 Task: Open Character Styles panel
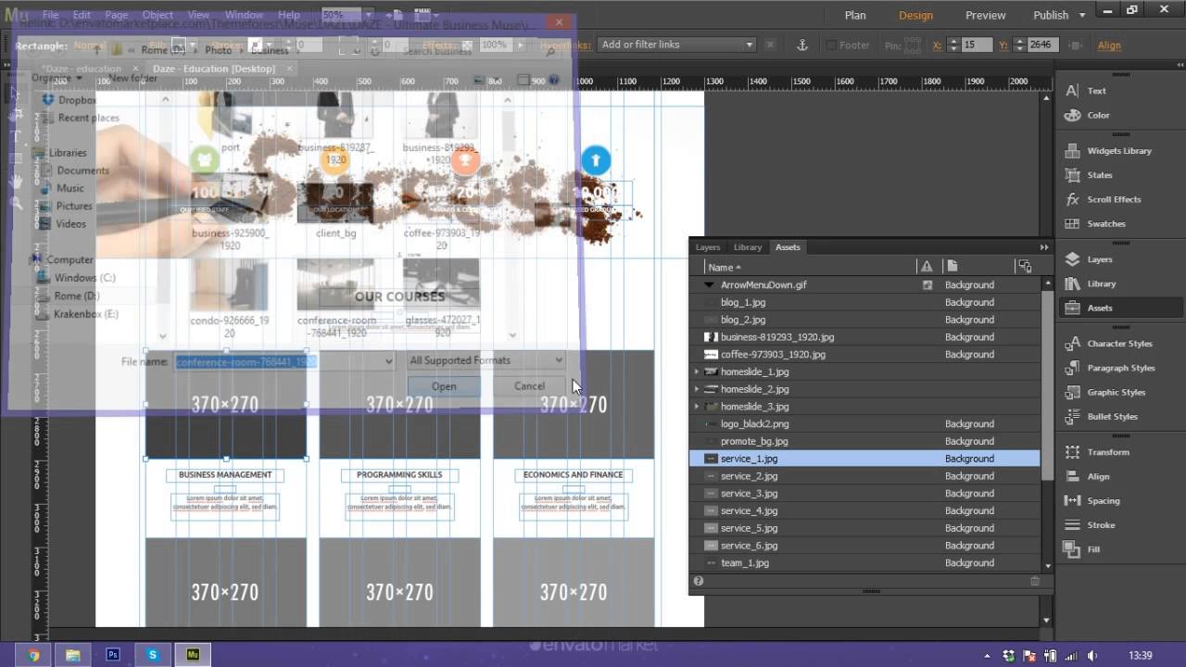coord(1108,344)
